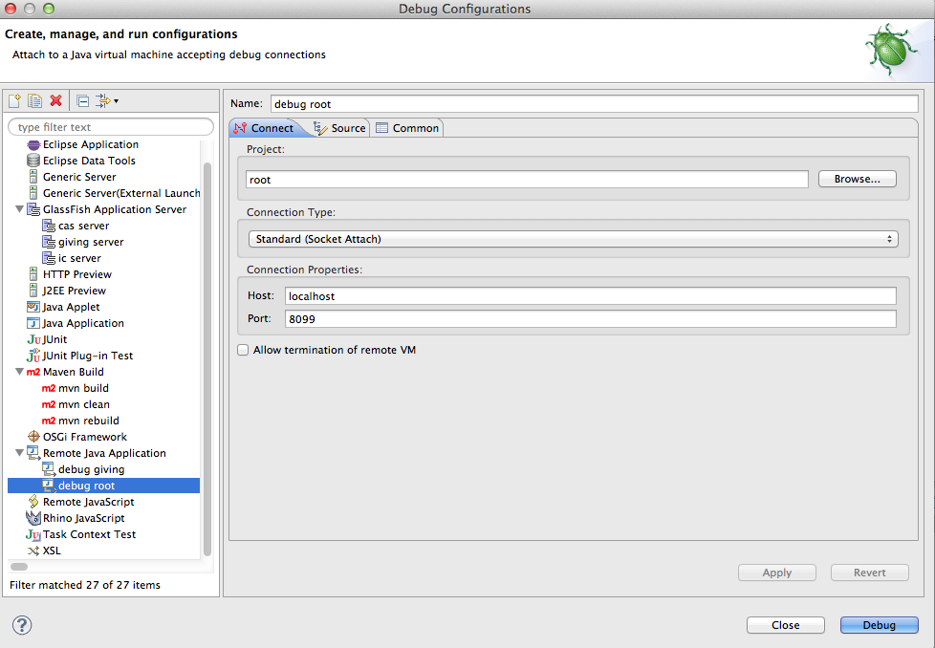Switch to the Source tab

click(340, 128)
